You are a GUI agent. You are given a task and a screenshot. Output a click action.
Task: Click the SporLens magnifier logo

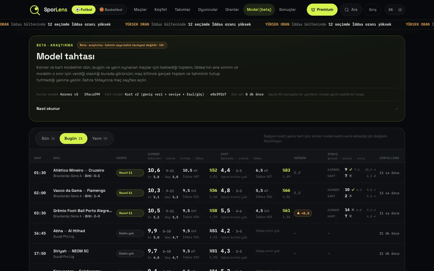[x=35, y=10]
